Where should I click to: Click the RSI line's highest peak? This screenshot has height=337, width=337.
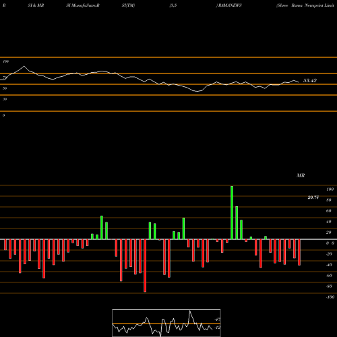[x=24, y=66]
